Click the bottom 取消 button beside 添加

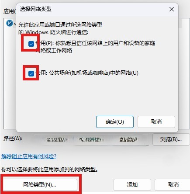(x=173, y=185)
